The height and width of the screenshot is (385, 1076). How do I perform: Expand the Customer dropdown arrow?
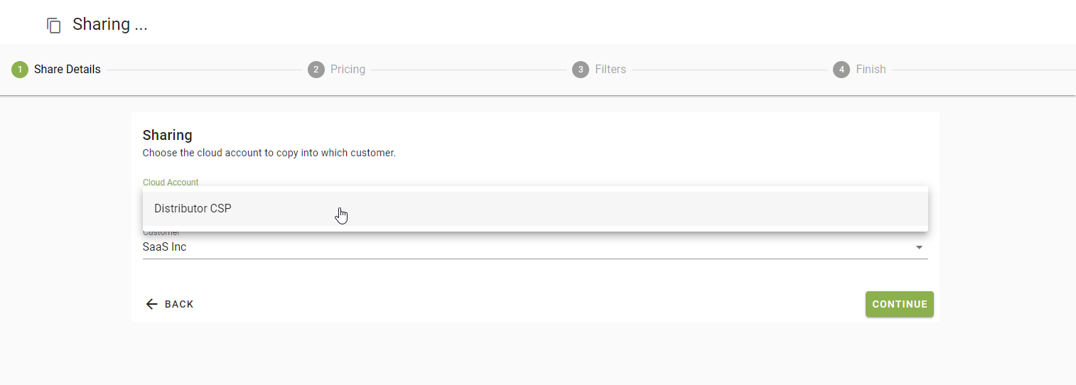[919, 248]
